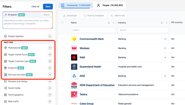Select the NSW Department of Education checkbox
The width and height of the screenshot is (185, 105).
(62, 85)
